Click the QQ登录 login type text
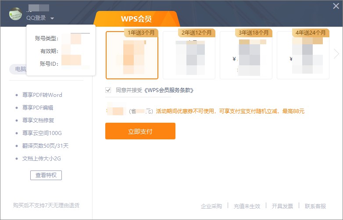 click(36, 18)
